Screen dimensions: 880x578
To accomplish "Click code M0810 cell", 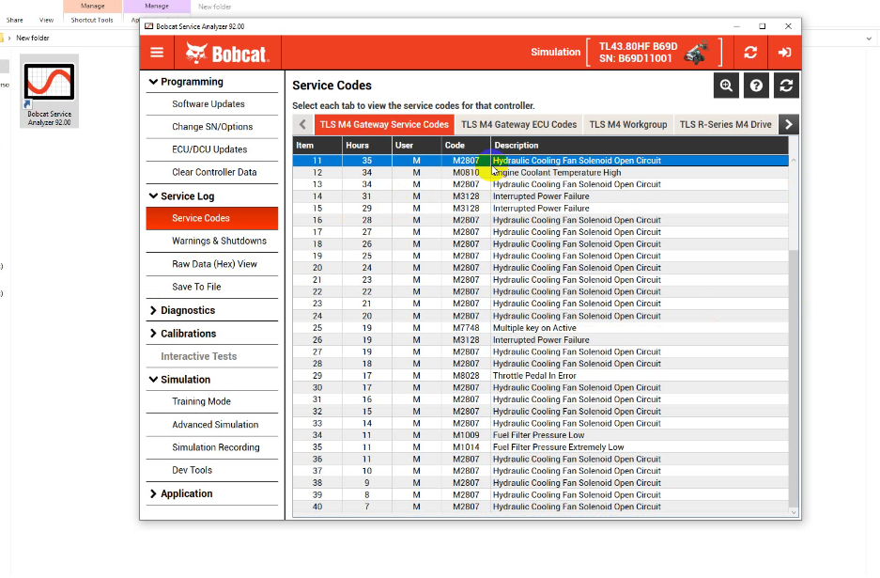I will point(466,172).
